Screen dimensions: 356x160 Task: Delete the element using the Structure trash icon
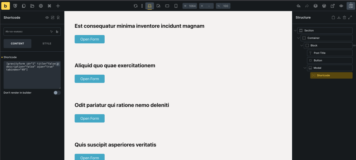[x=344, y=17]
